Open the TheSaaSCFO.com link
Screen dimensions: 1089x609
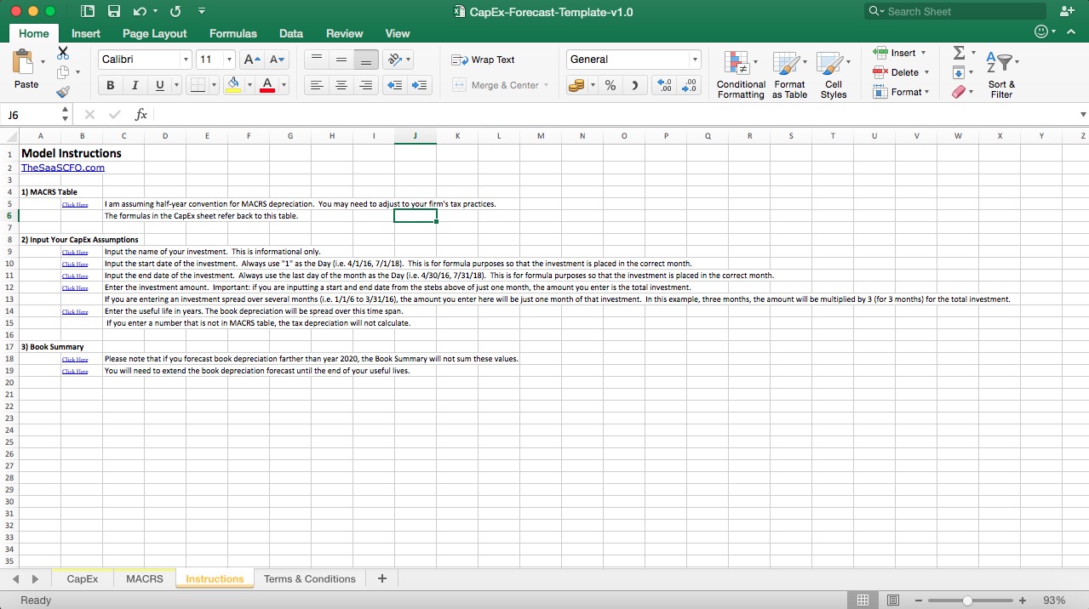tap(63, 168)
